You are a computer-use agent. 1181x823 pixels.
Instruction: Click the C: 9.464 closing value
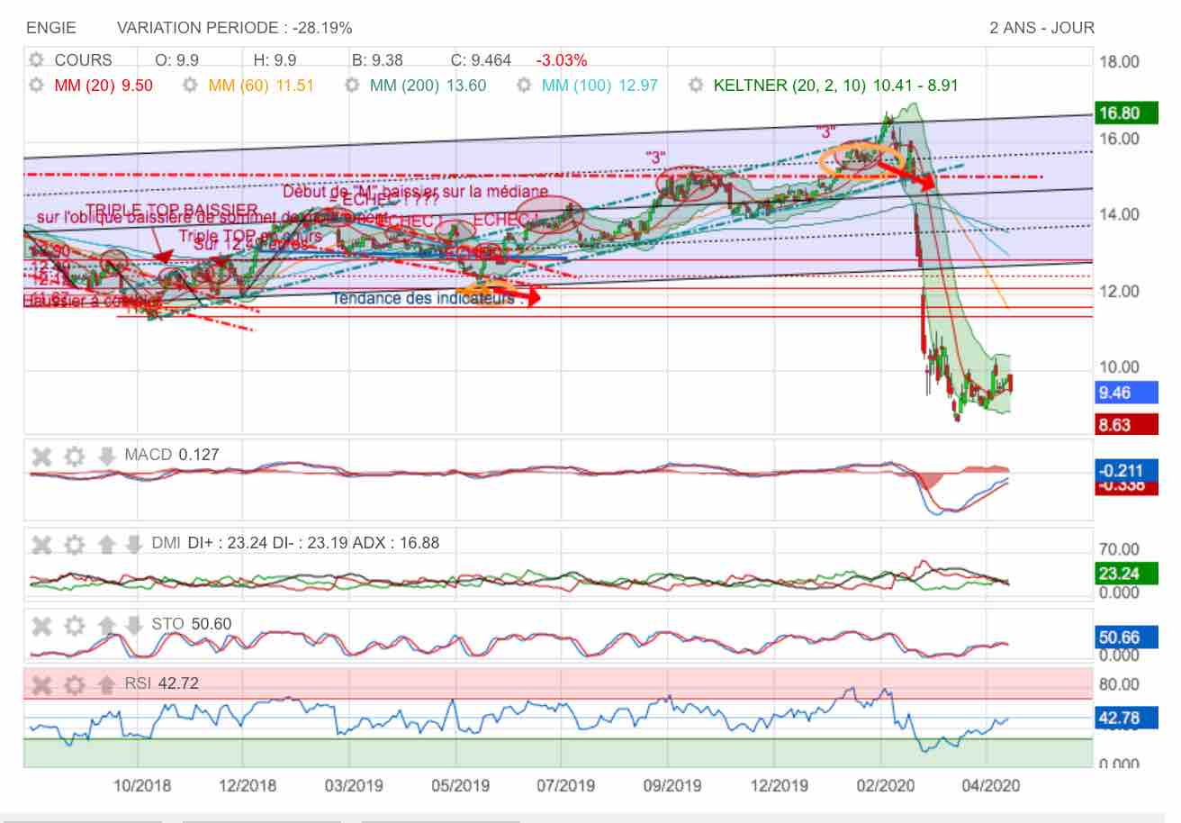481,60
